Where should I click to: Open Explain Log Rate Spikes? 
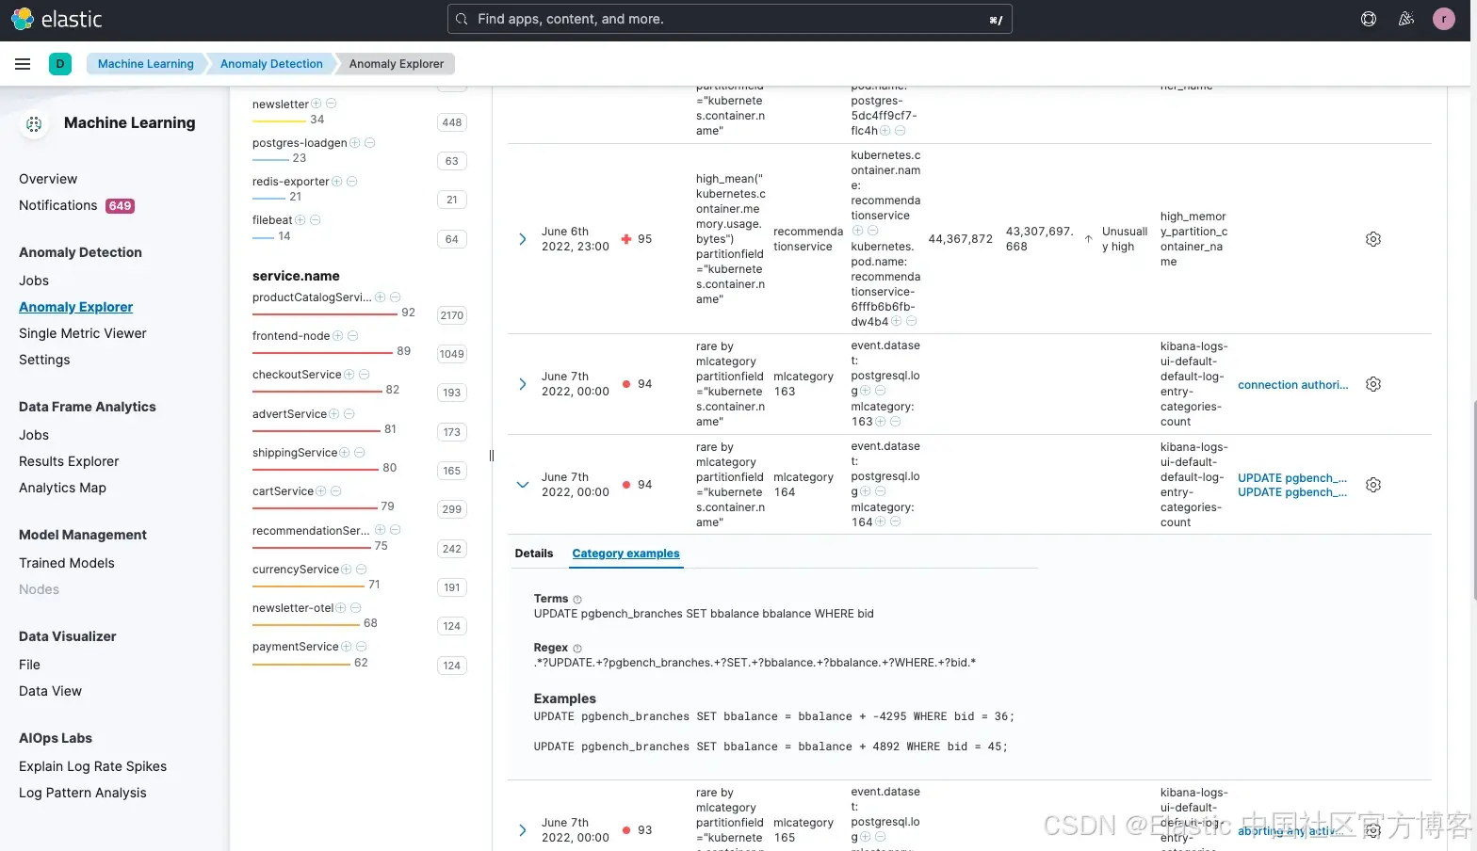point(92,766)
